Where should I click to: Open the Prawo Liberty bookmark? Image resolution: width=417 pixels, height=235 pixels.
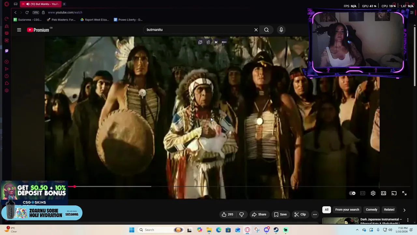coord(128,20)
